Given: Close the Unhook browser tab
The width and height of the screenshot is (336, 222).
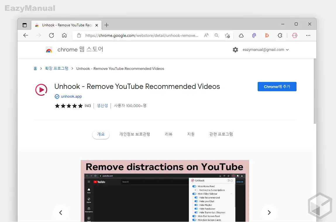Looking at the screenshot, I should 97,25.
